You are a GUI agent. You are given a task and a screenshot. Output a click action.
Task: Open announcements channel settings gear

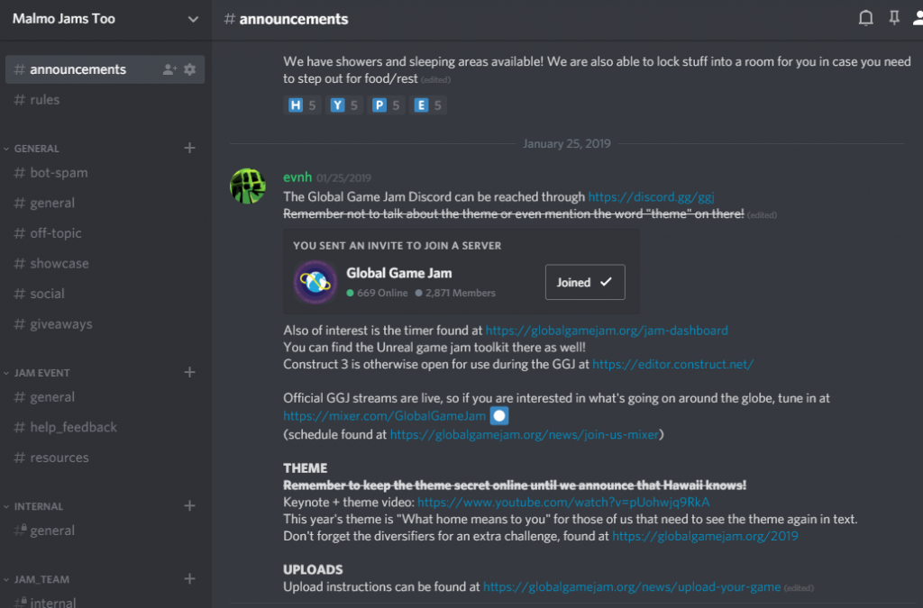[x=189, y=69]
